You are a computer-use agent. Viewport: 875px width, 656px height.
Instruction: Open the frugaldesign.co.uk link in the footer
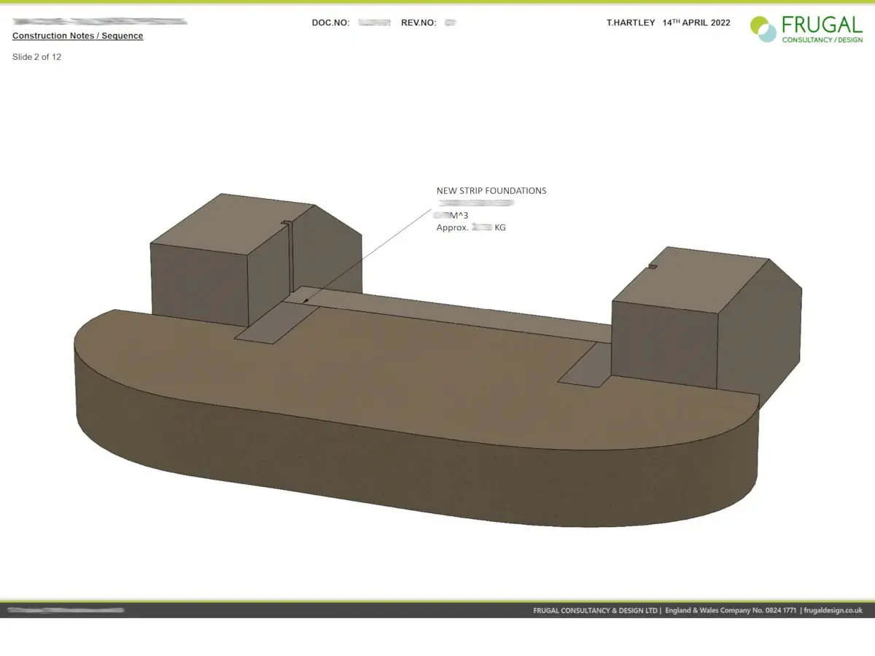pos(833,611)
